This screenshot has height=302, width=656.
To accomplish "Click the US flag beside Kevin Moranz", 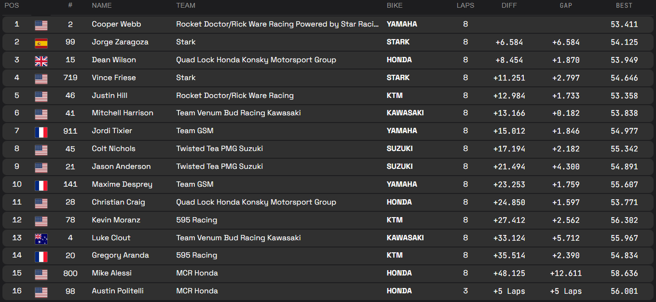I will tap(41, 221).
